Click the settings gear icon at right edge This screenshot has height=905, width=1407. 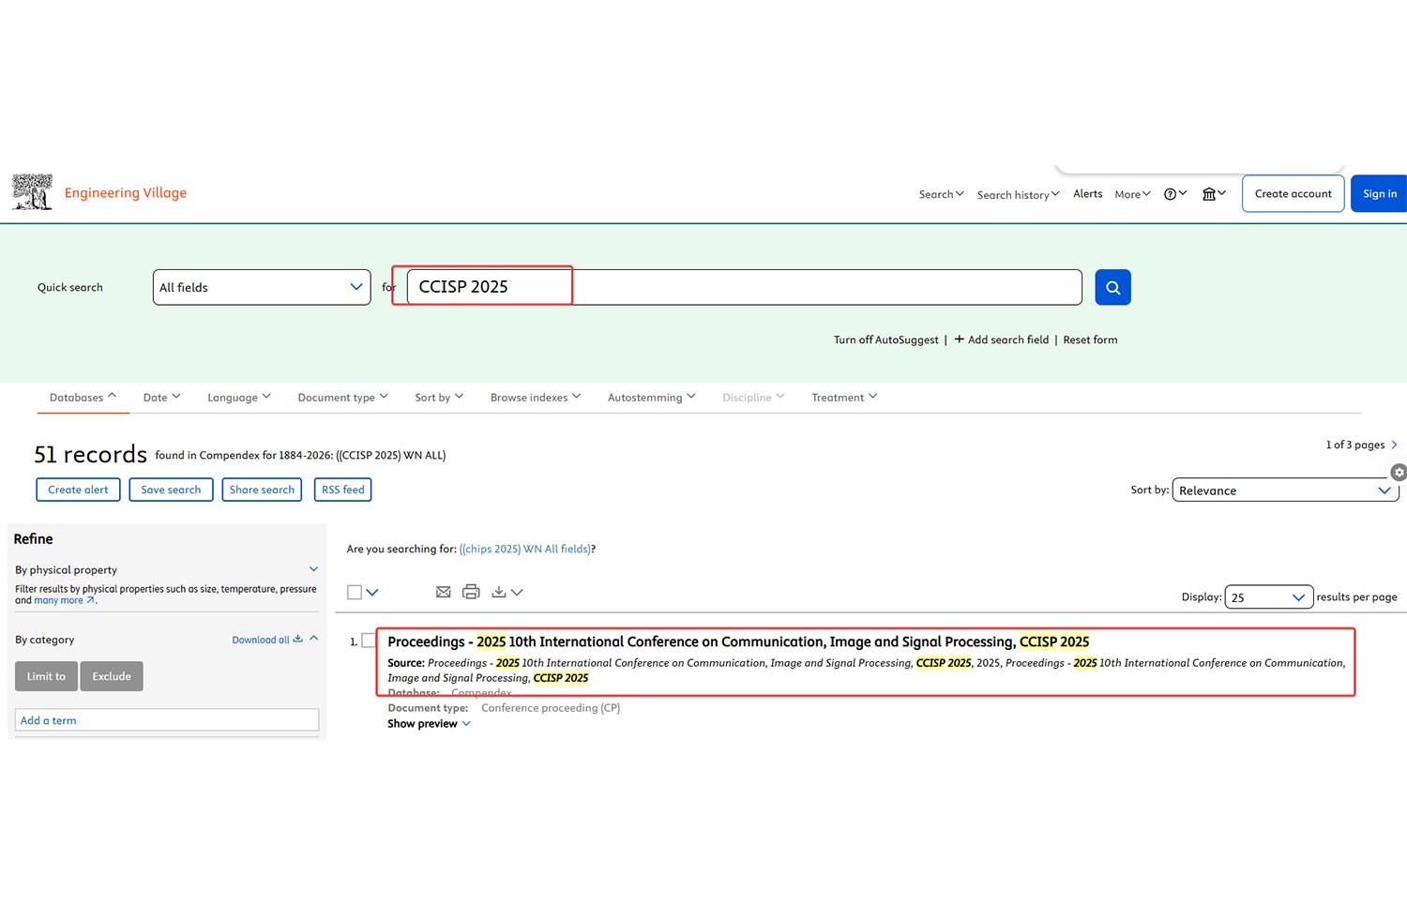pos(1399,473)
